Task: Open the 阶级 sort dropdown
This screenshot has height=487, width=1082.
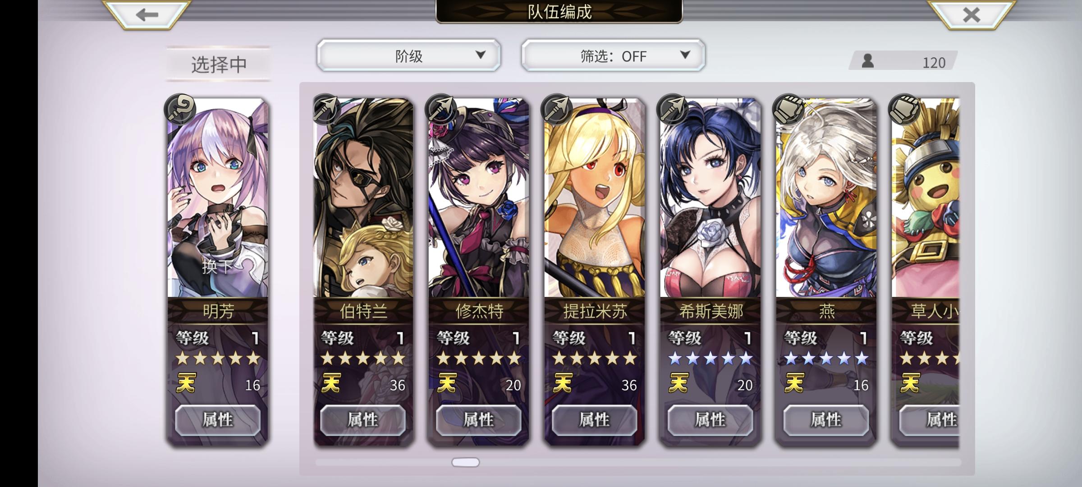Action: click(x=409, y=55)
